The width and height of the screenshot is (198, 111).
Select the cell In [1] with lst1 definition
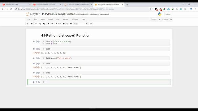click(105, 43)
